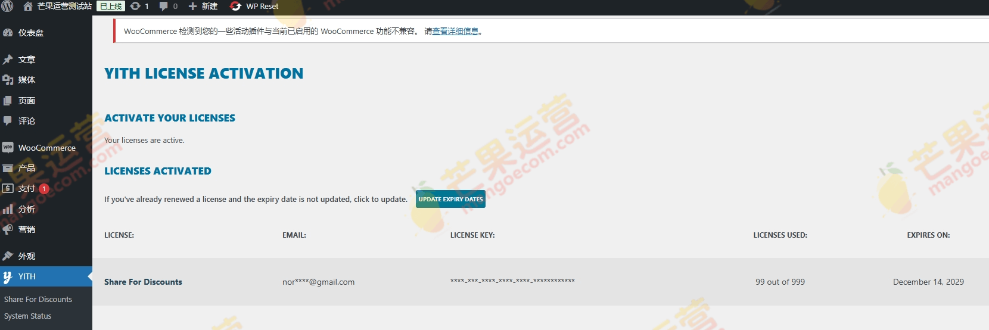Select the YITH menu item
The image size is (989, 330).
(46, 276)
